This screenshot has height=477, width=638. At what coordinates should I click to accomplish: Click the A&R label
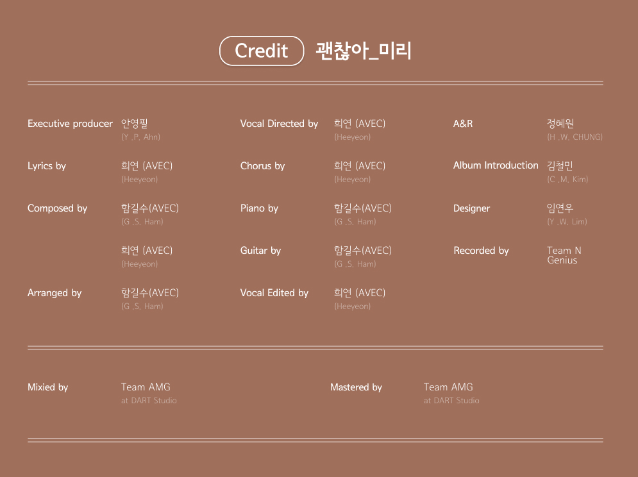point(463,124)
